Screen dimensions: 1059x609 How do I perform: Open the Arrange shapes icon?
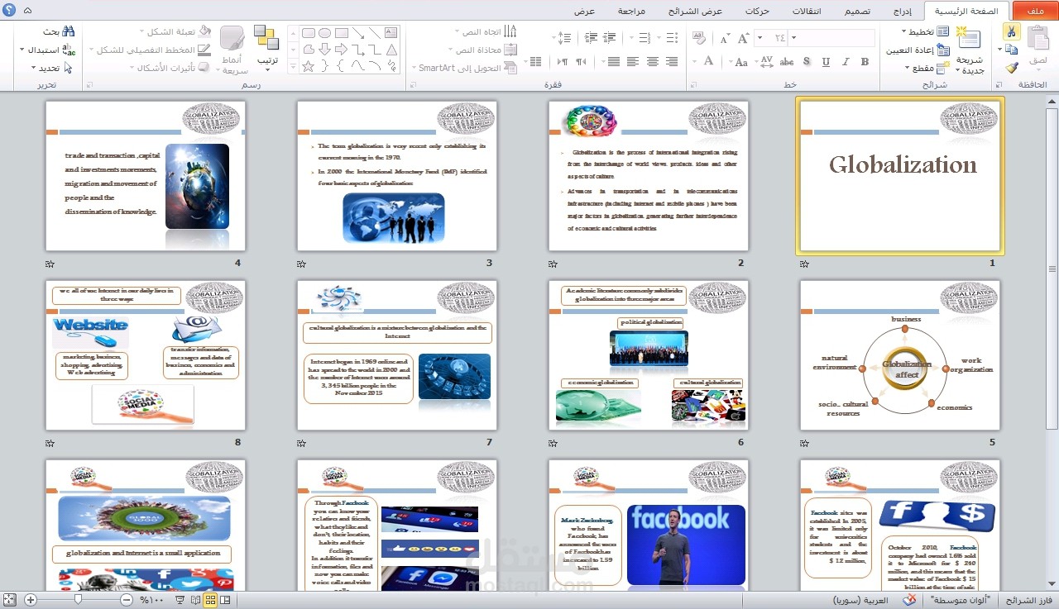click(x=266, y=37)
